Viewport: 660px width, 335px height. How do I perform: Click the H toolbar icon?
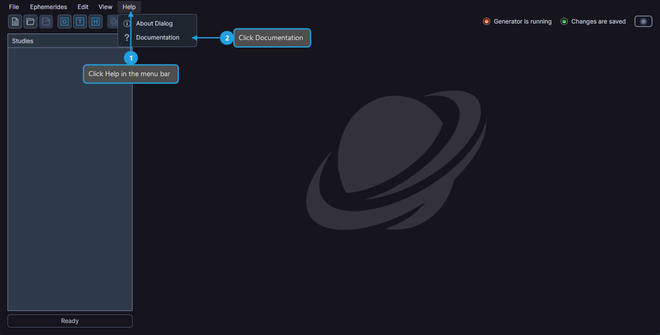[x=96, y=22]
